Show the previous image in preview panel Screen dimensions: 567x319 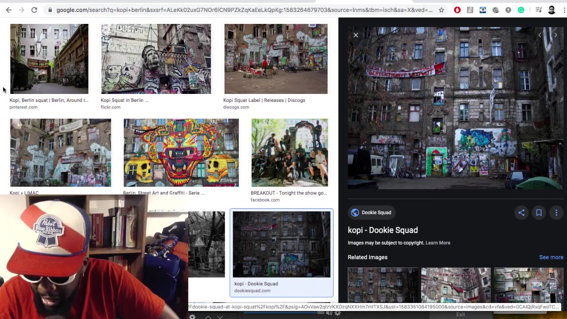coord(540,35)
